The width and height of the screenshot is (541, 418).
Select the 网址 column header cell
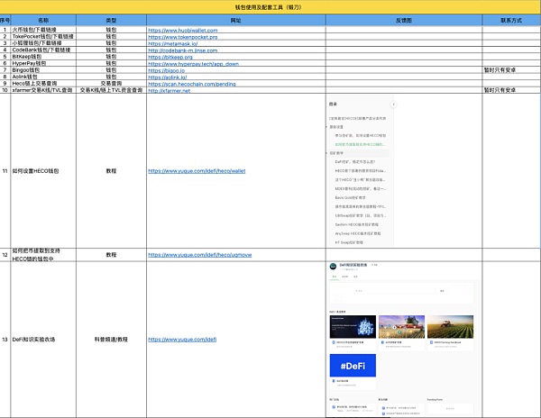point(236,18)
